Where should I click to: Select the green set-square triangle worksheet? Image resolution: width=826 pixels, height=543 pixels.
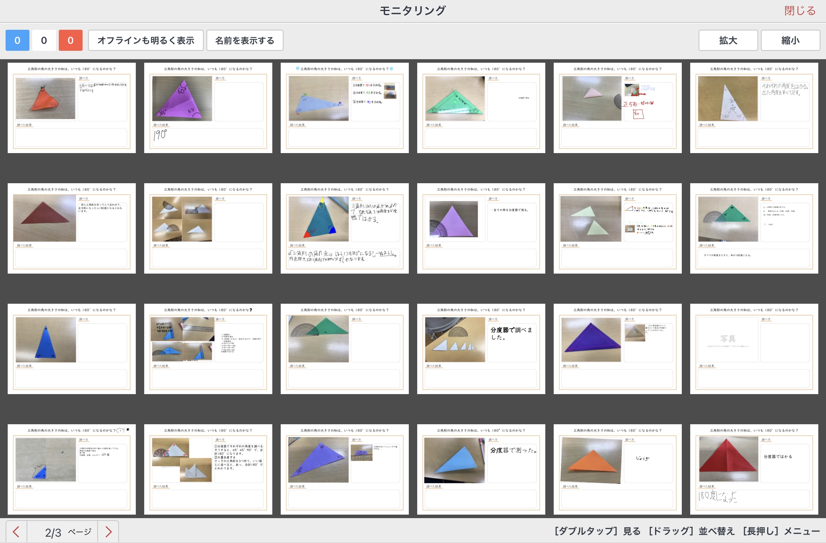click(481, 108)
